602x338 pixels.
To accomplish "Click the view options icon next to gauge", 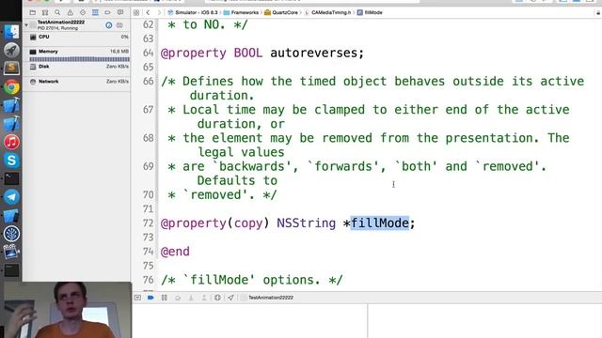I will 119,25.
